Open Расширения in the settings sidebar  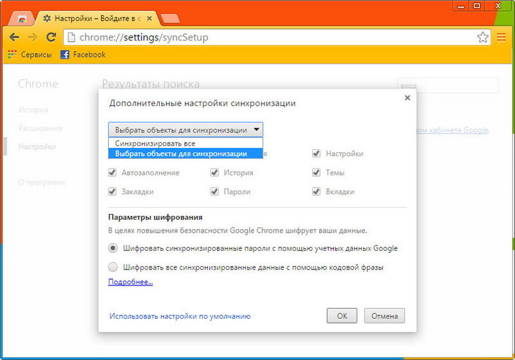40,128
